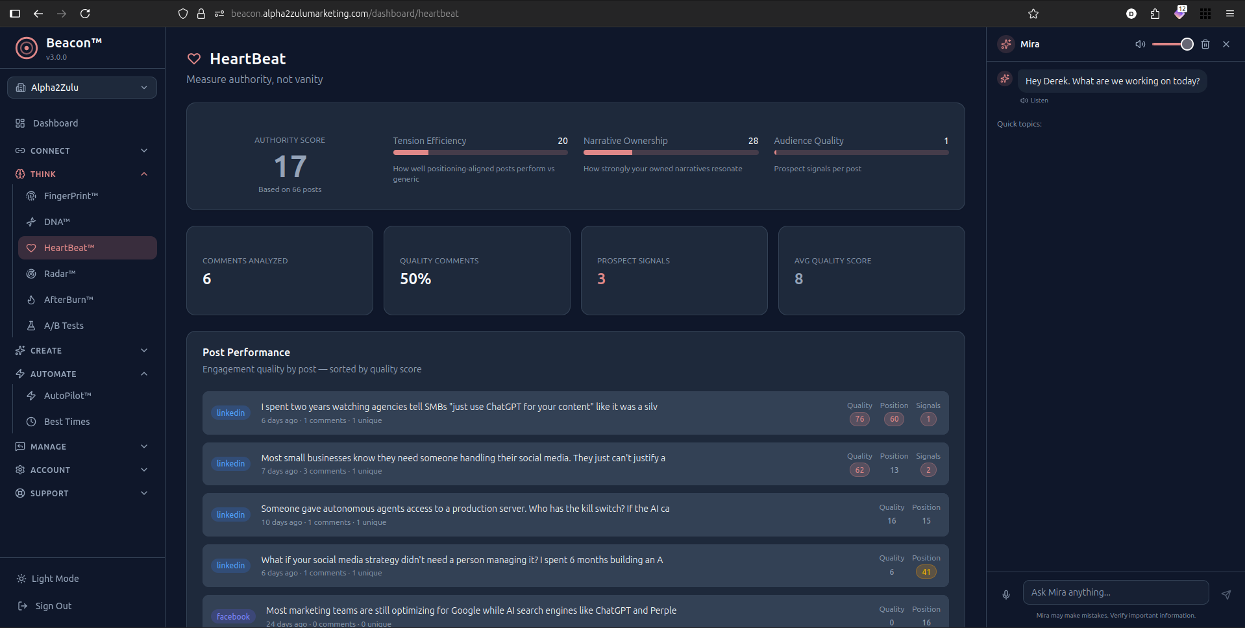Viewport: 1245px width, 628px height.
Task: Click the browser address bar URL
Action: [x=345, y=14]
